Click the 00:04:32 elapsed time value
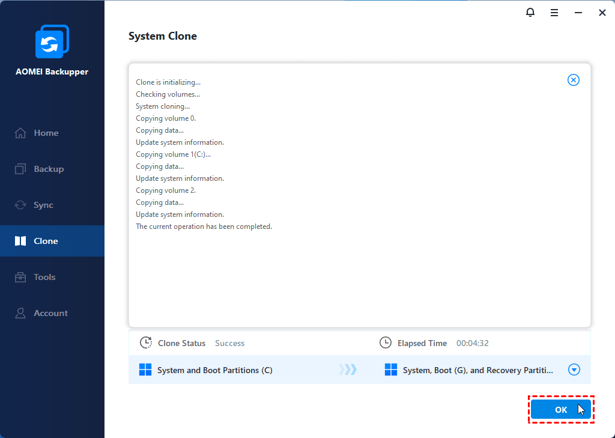The width and height of the screenshot is (615, 438). point(473,344)
